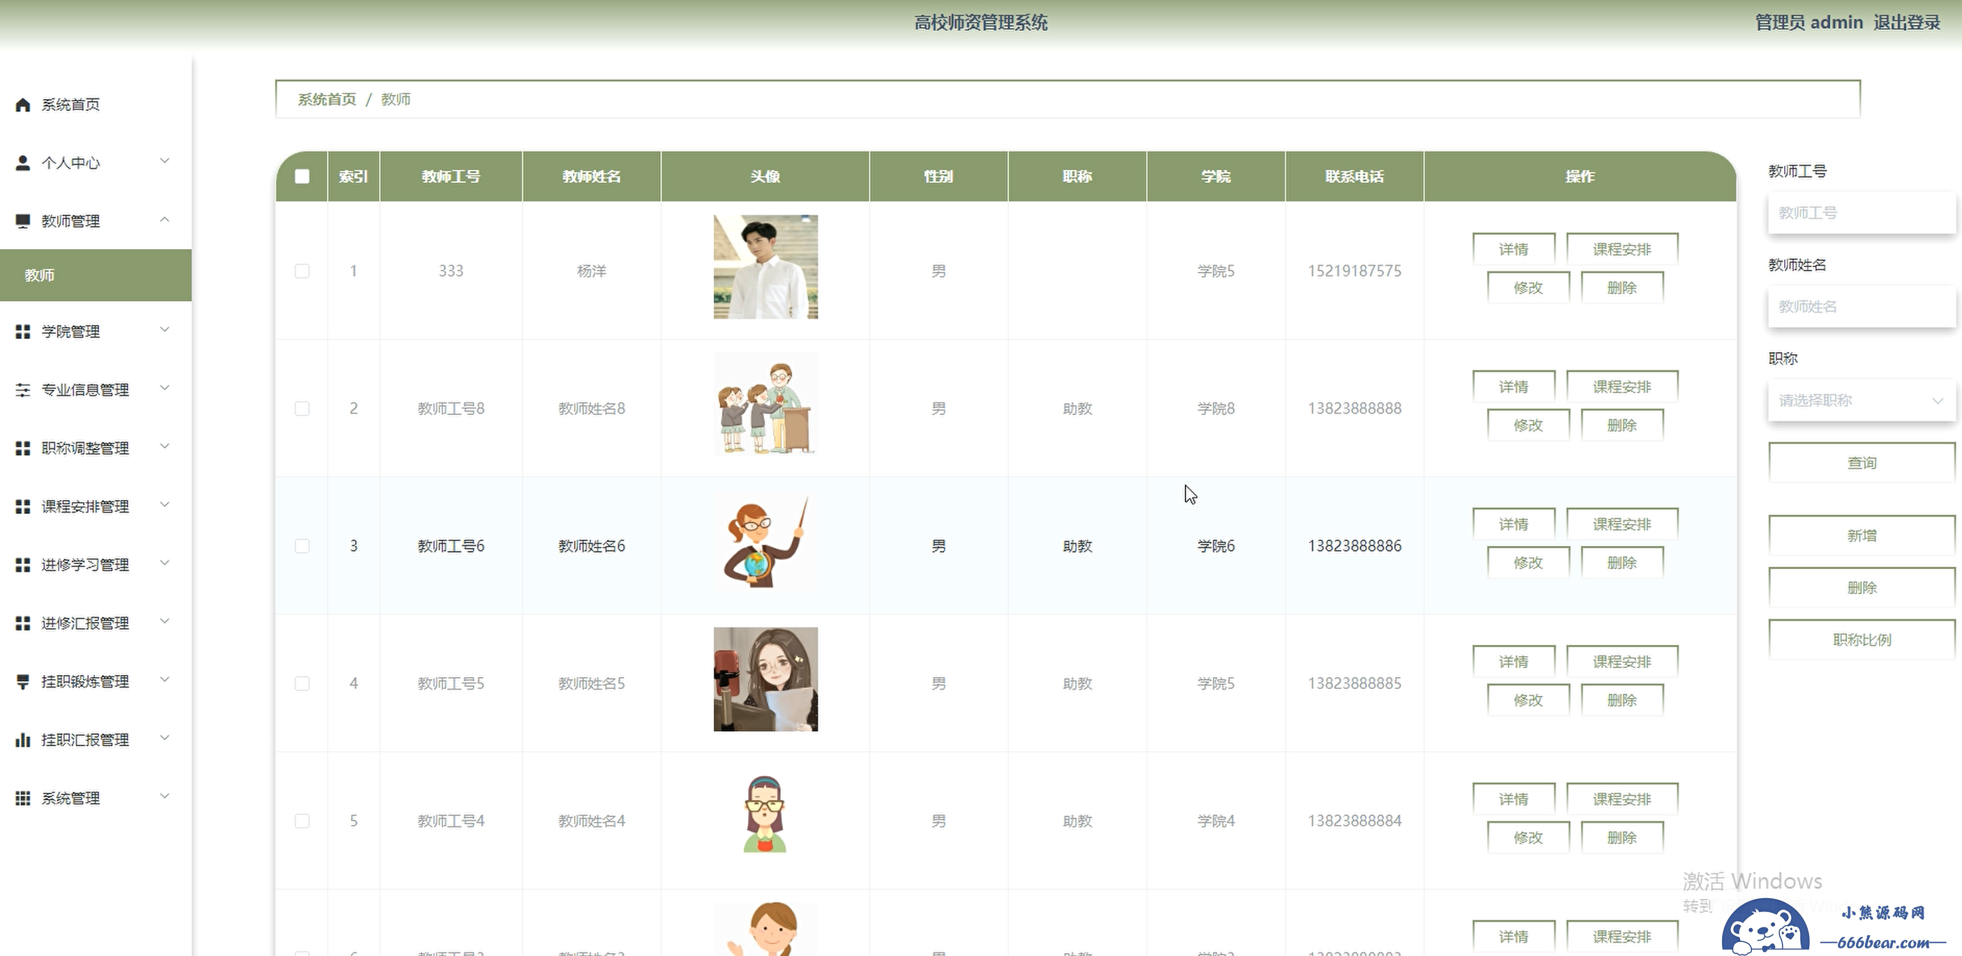Click 系统首页 in the breadcrumb

point(327,100)
